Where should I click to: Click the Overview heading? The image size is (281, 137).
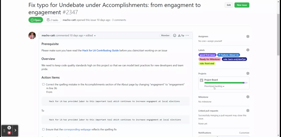48,59
